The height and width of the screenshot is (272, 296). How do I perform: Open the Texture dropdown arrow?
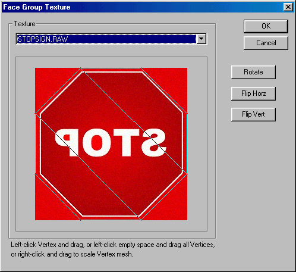[201, 39]
